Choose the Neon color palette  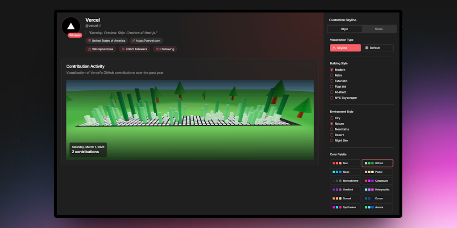[345, 172]
